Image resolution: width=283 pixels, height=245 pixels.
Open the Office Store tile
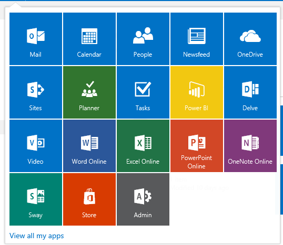[89, 199]
